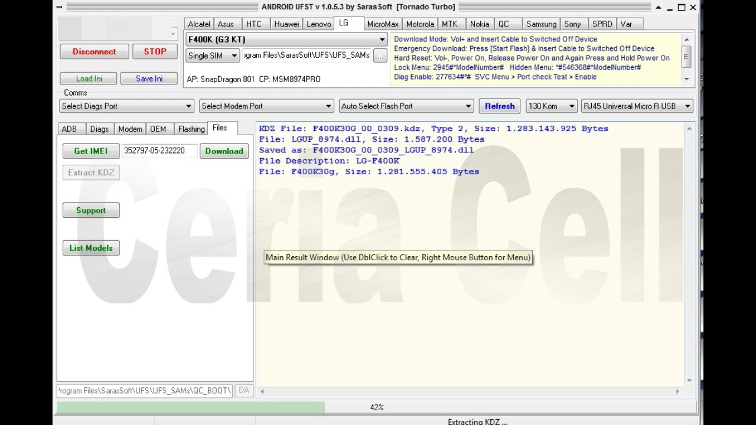Viewport: 756px width, 425px height.
Task: Open the Lenovo brand tab
Action: pyautogui.click(x=319, y=24)
